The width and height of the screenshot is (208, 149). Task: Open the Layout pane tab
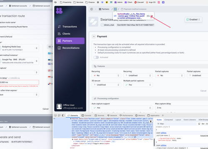click(178, 120)
